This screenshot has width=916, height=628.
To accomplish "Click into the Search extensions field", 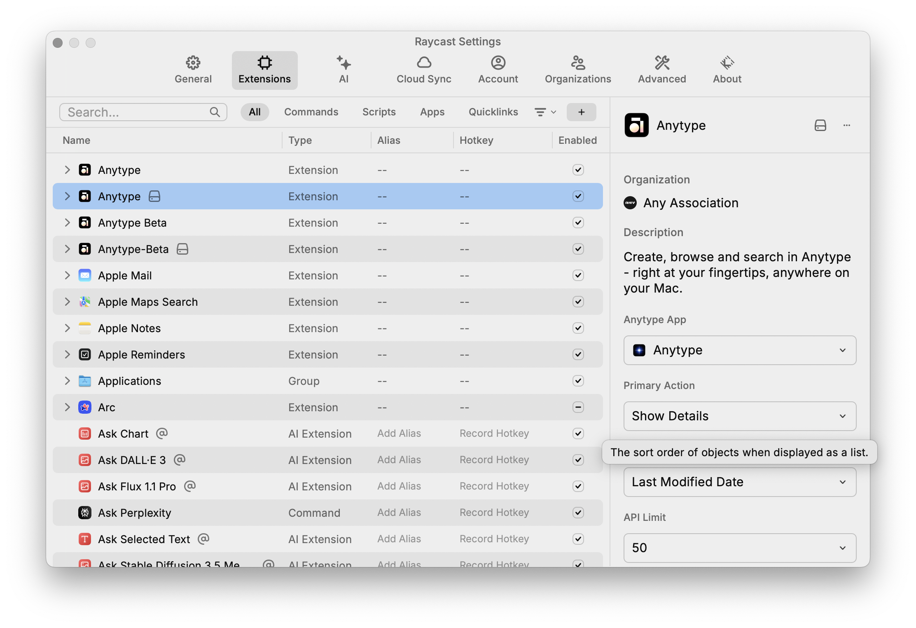I will pyautogui.click(x=143, y=112).
